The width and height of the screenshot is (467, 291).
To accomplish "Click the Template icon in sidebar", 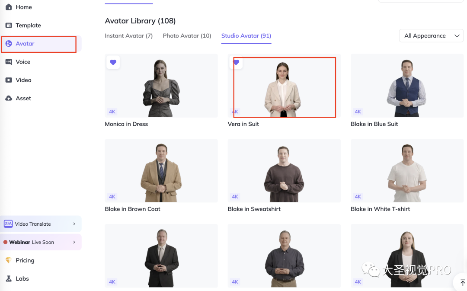I will point(9,26).
